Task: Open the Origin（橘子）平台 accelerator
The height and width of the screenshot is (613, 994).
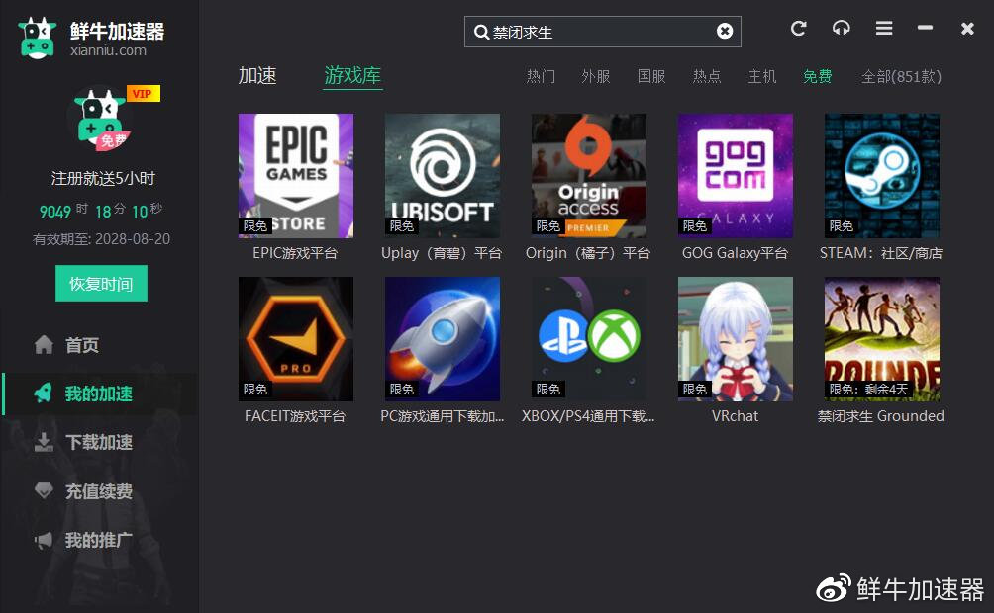Action: click(x=588, y=176)
